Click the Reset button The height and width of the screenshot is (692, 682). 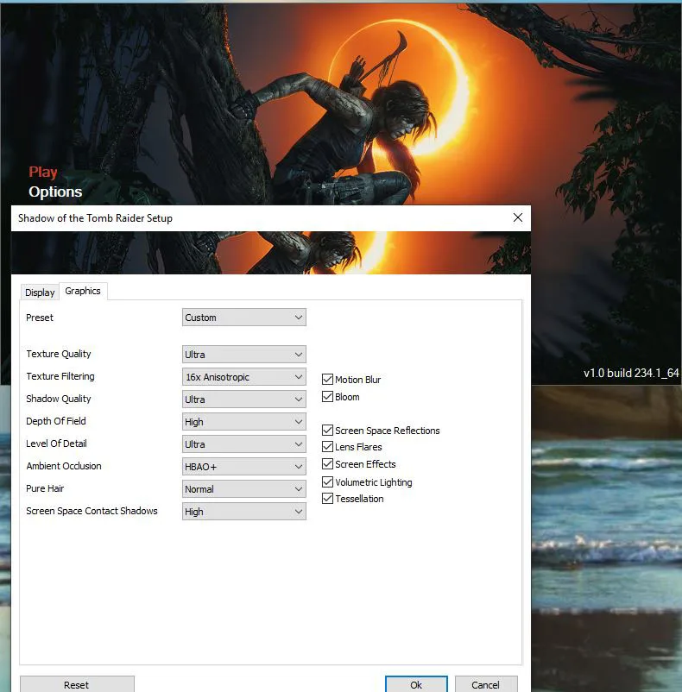(x=77, y=684)
